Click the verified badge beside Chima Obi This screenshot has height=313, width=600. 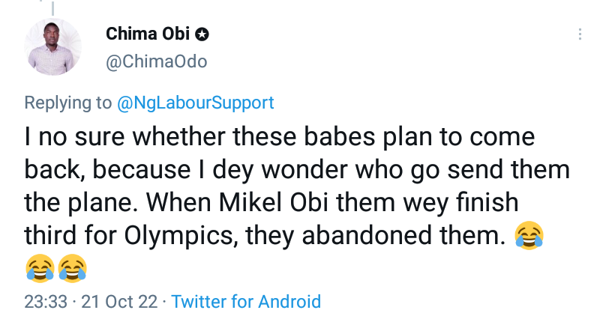pyautogui.click(x=202, y=34)
